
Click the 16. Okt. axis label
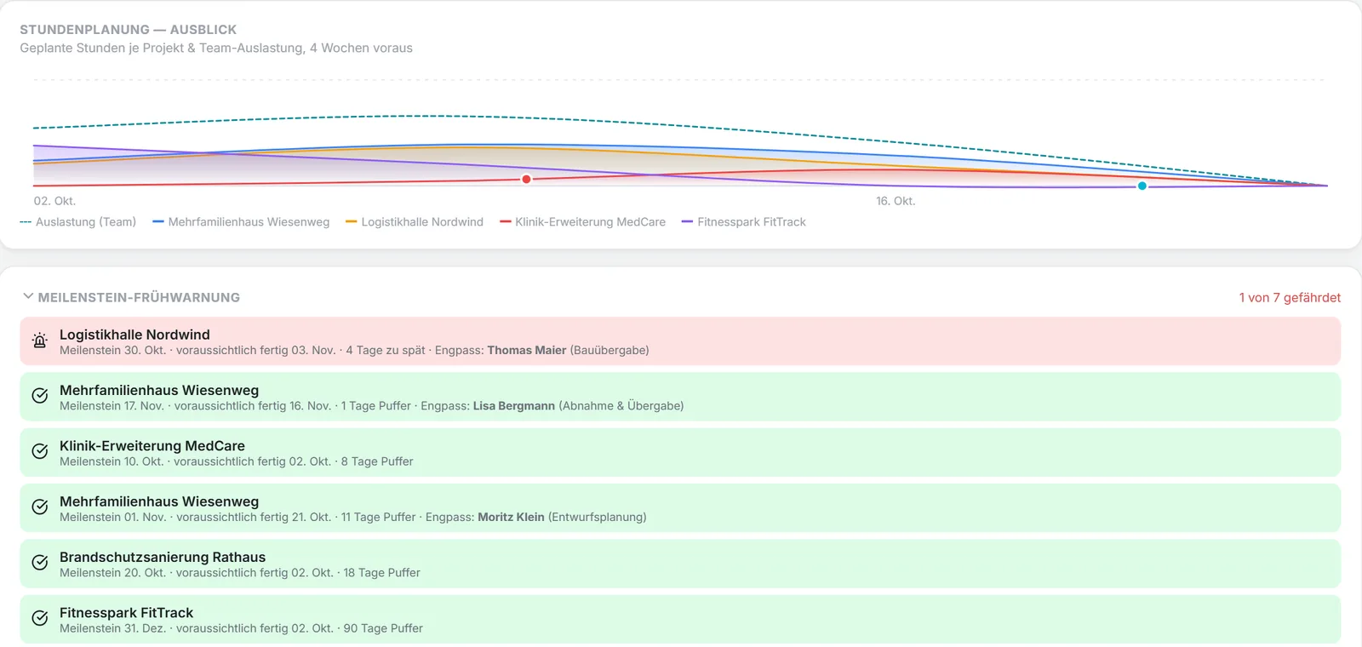point(896,201)
